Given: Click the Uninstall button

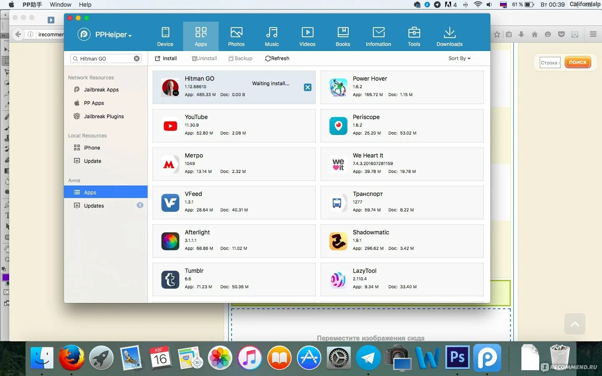Looking at the screenshot, I should 204,58.
